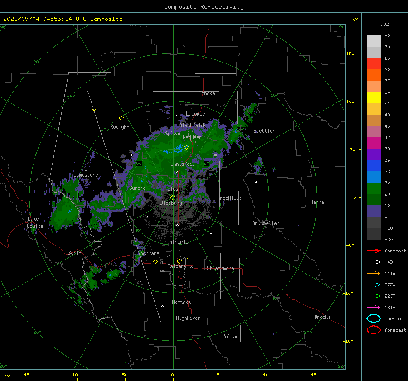Select the 54 dBZ yellow color swatch

coord(374,97)
